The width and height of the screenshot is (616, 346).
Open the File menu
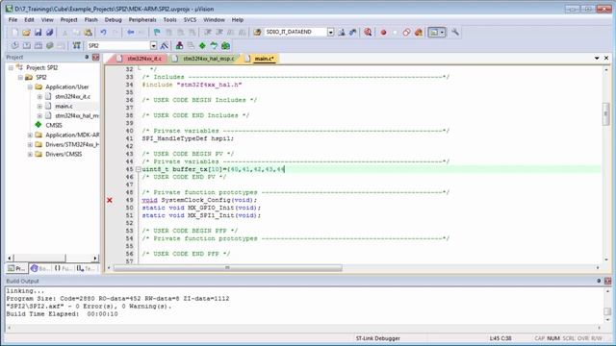[13, 19]
